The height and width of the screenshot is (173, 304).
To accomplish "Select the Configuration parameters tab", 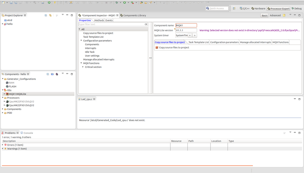I will point(224,42).
